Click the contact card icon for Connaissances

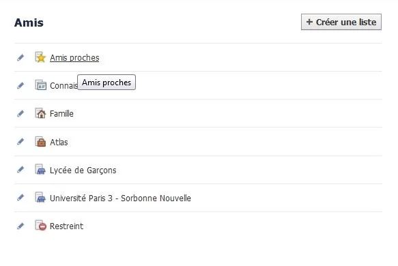pyautogui.click(x=40, y=85)
